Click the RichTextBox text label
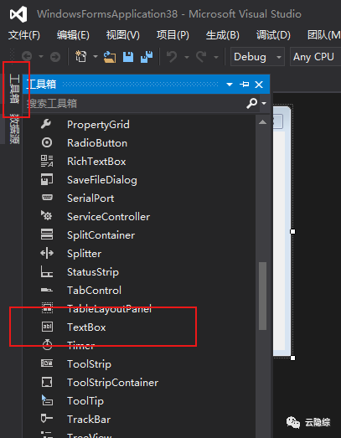The image size is (341, 438). coord(96,162)
